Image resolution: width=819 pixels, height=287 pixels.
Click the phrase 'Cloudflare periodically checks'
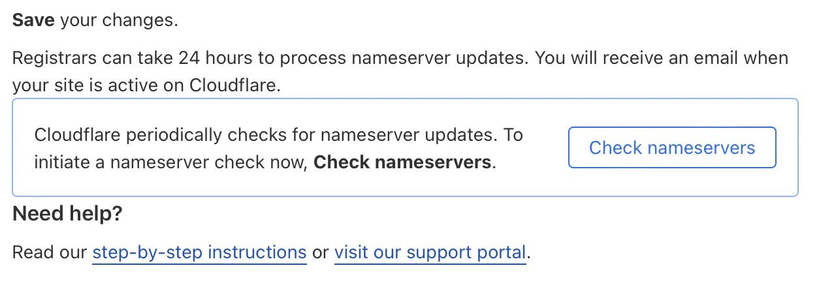pyautogui.click(x=157, y=135)
